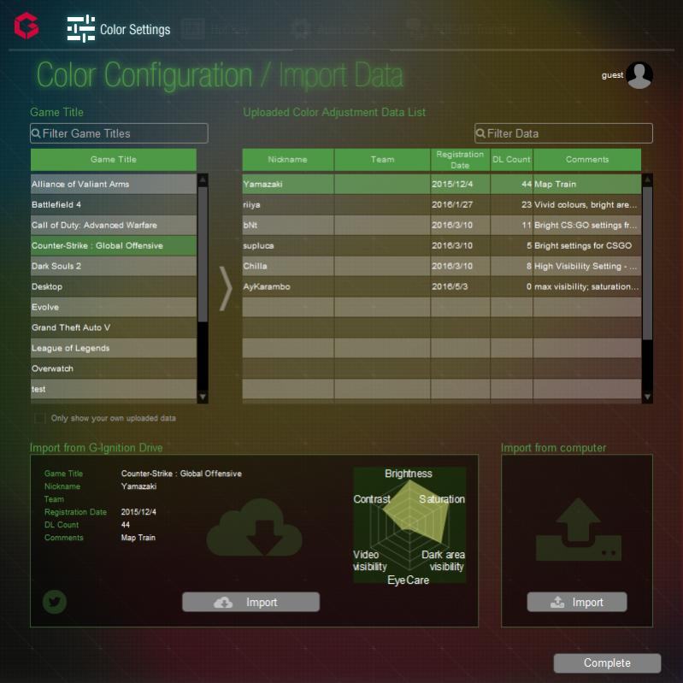Sort by the Comments column header
Screen dimensions: 683x683
(587, 160)
